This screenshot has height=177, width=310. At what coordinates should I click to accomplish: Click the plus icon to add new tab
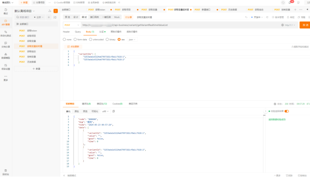296,9
